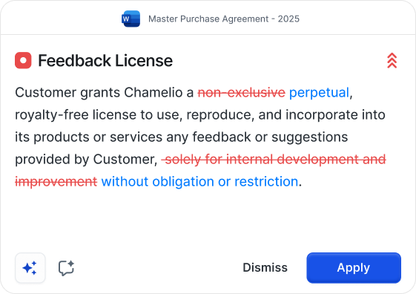Open the Master Purchase Agreement - 2025 title
Image resolution: width=416 pixels, height=294 pixels.
point(224,19)
